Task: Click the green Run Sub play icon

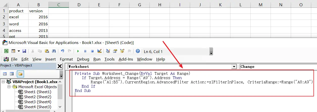Action: pyautogui.click(x=78, y=51)
